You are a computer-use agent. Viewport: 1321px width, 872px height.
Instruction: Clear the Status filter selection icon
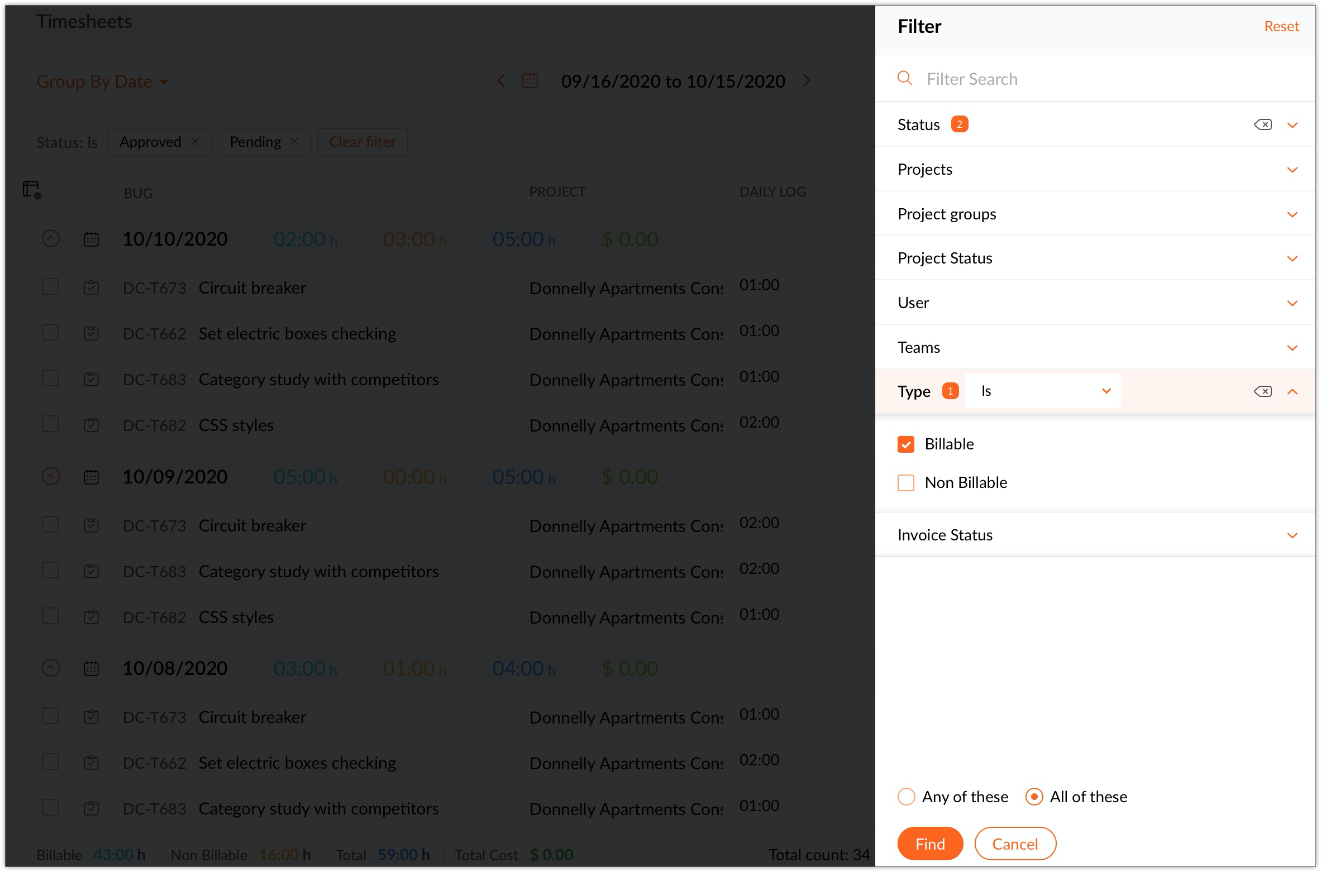1262,124
